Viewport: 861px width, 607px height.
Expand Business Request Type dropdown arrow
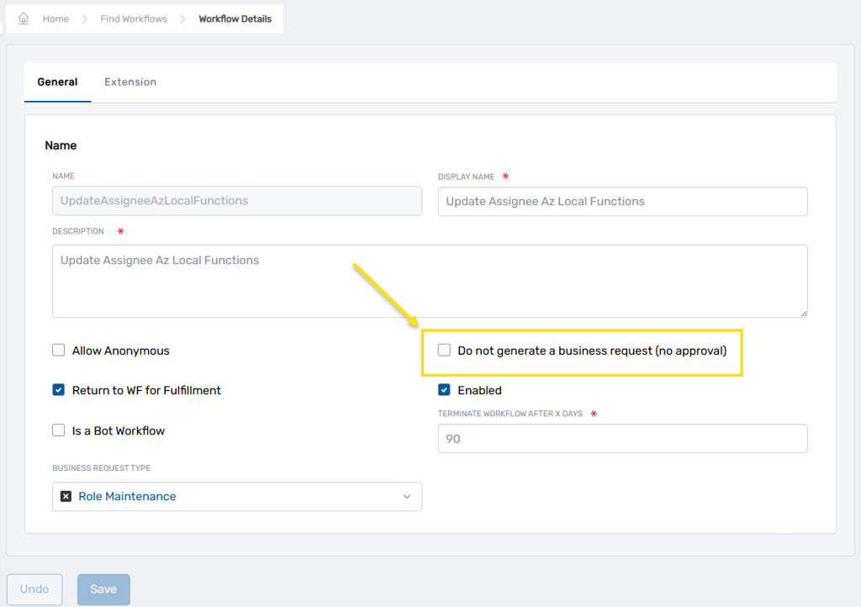point(407,497)
